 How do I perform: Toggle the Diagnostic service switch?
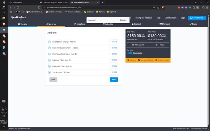pyautogui.click(x=130, y=53)
